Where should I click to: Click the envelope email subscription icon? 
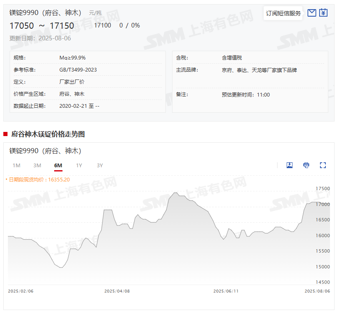[x=312, y=13]
